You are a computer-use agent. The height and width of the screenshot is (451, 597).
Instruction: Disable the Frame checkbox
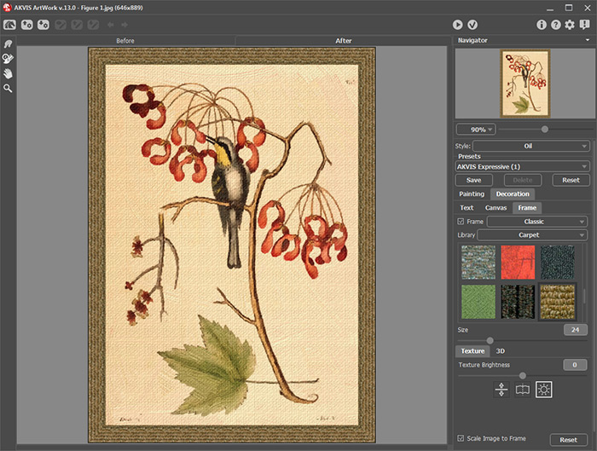tap(461, 222)
